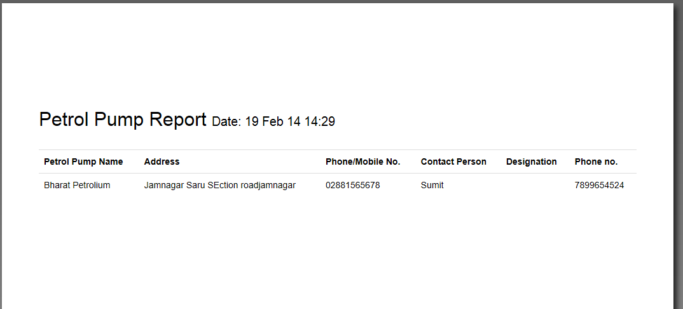Select the Petrol Pump Name column header
The height and width of the screenshot is (309, 683).
(x=83, y=161)
